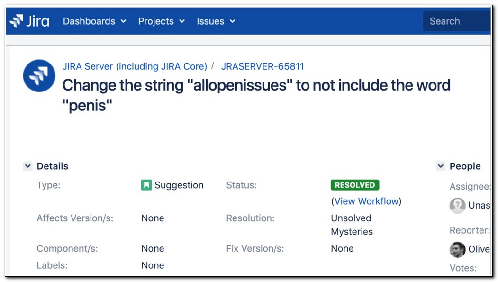Click the green RESOLVED status badge
The width and height of the screenshot is (498, 282).
pos(355,185)
